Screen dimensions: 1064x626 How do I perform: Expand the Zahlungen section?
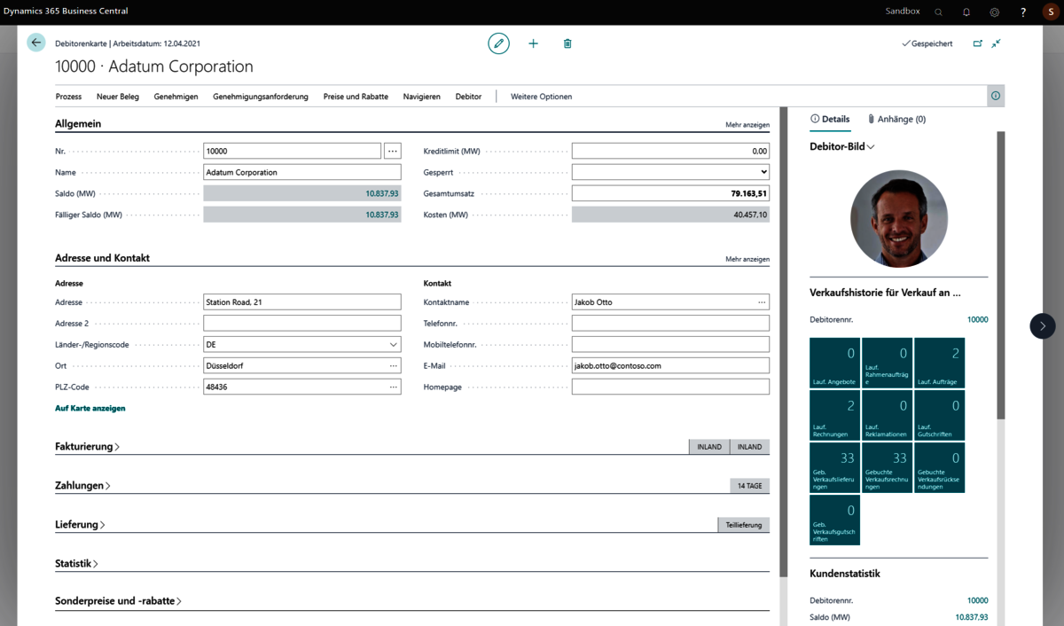click(82, 486)
